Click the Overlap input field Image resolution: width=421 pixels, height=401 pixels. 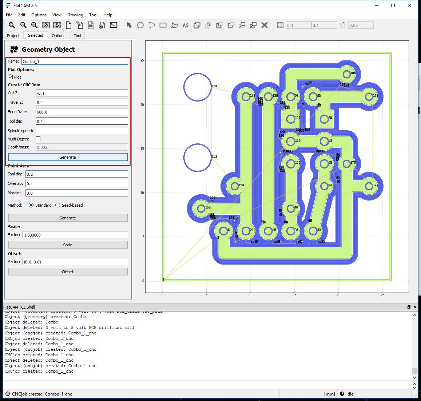(x=77, y=183)
